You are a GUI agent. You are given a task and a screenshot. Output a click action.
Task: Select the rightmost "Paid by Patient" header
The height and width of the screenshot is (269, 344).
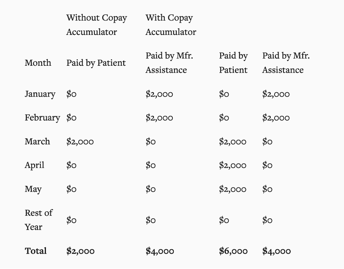pyautogui.click(x=233, y=63)
